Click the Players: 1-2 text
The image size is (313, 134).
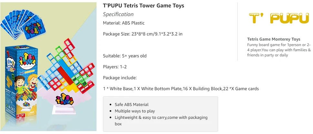[x=115, y=67]
